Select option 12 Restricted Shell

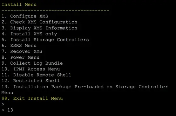[30, 81]
